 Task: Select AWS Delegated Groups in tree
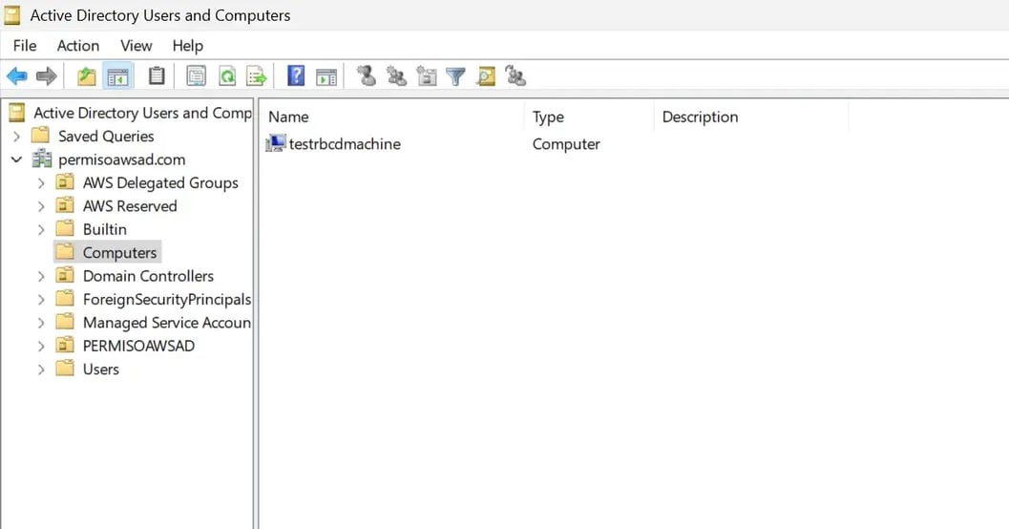click(160, 182)
